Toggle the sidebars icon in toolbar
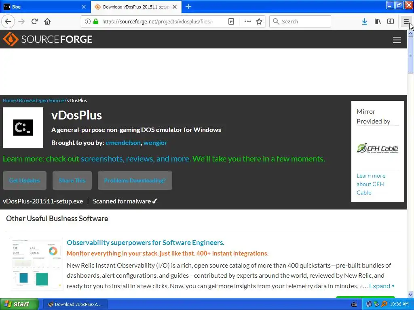 (x=391, y=21)
